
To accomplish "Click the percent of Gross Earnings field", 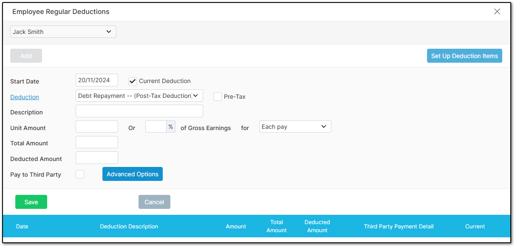I will [156, 127].
